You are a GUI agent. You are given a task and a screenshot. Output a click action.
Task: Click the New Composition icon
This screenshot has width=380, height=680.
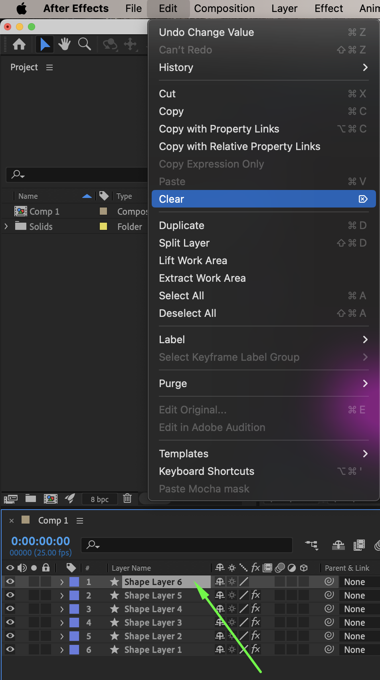tap(50, 498)
